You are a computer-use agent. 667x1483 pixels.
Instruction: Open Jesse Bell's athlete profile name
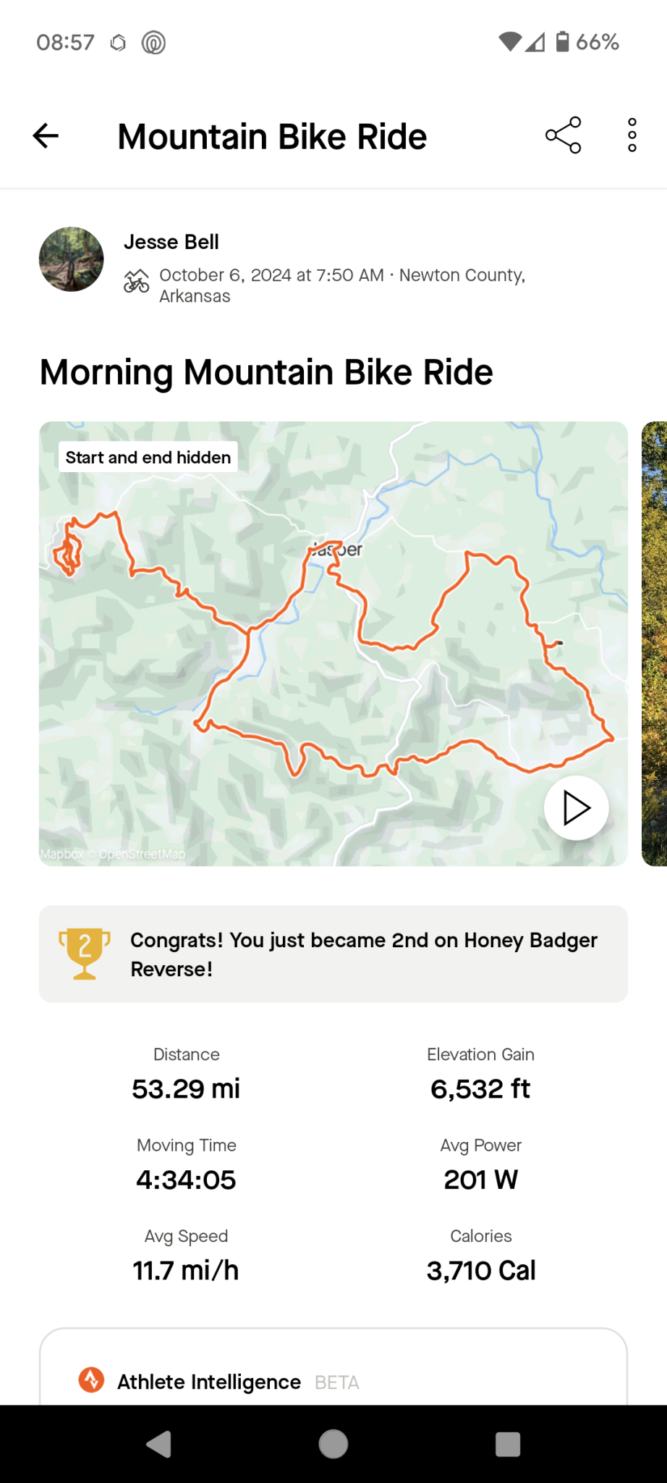[171, 242]
